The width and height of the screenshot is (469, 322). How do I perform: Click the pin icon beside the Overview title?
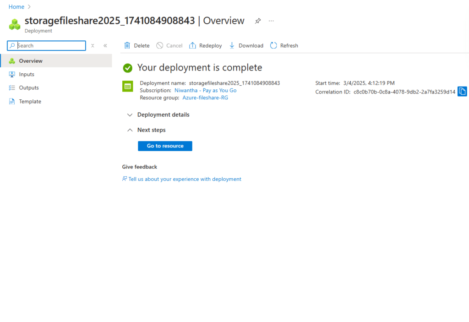(258, 21)
